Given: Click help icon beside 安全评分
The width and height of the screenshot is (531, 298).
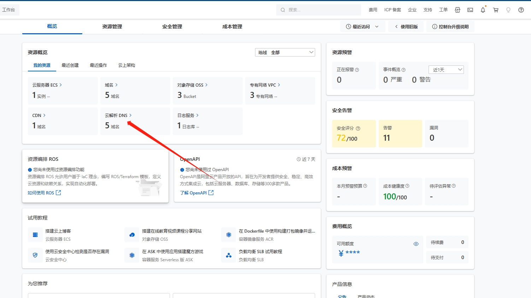Looking at the screenshot, I should pyautogui.click(x=358, y=128).
